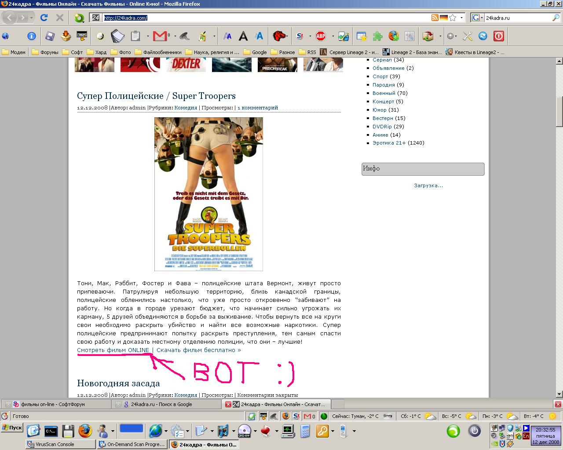Open the command prompt quick launch icon
This screenshot has width=563, height=450.
click(x=51, y=431)
